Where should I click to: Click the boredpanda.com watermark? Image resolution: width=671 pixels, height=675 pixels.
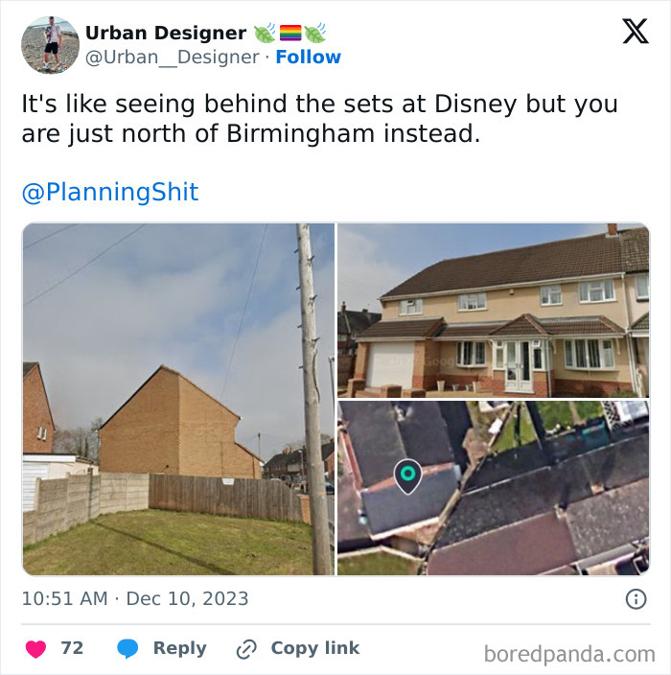click(x=569, y=654)
